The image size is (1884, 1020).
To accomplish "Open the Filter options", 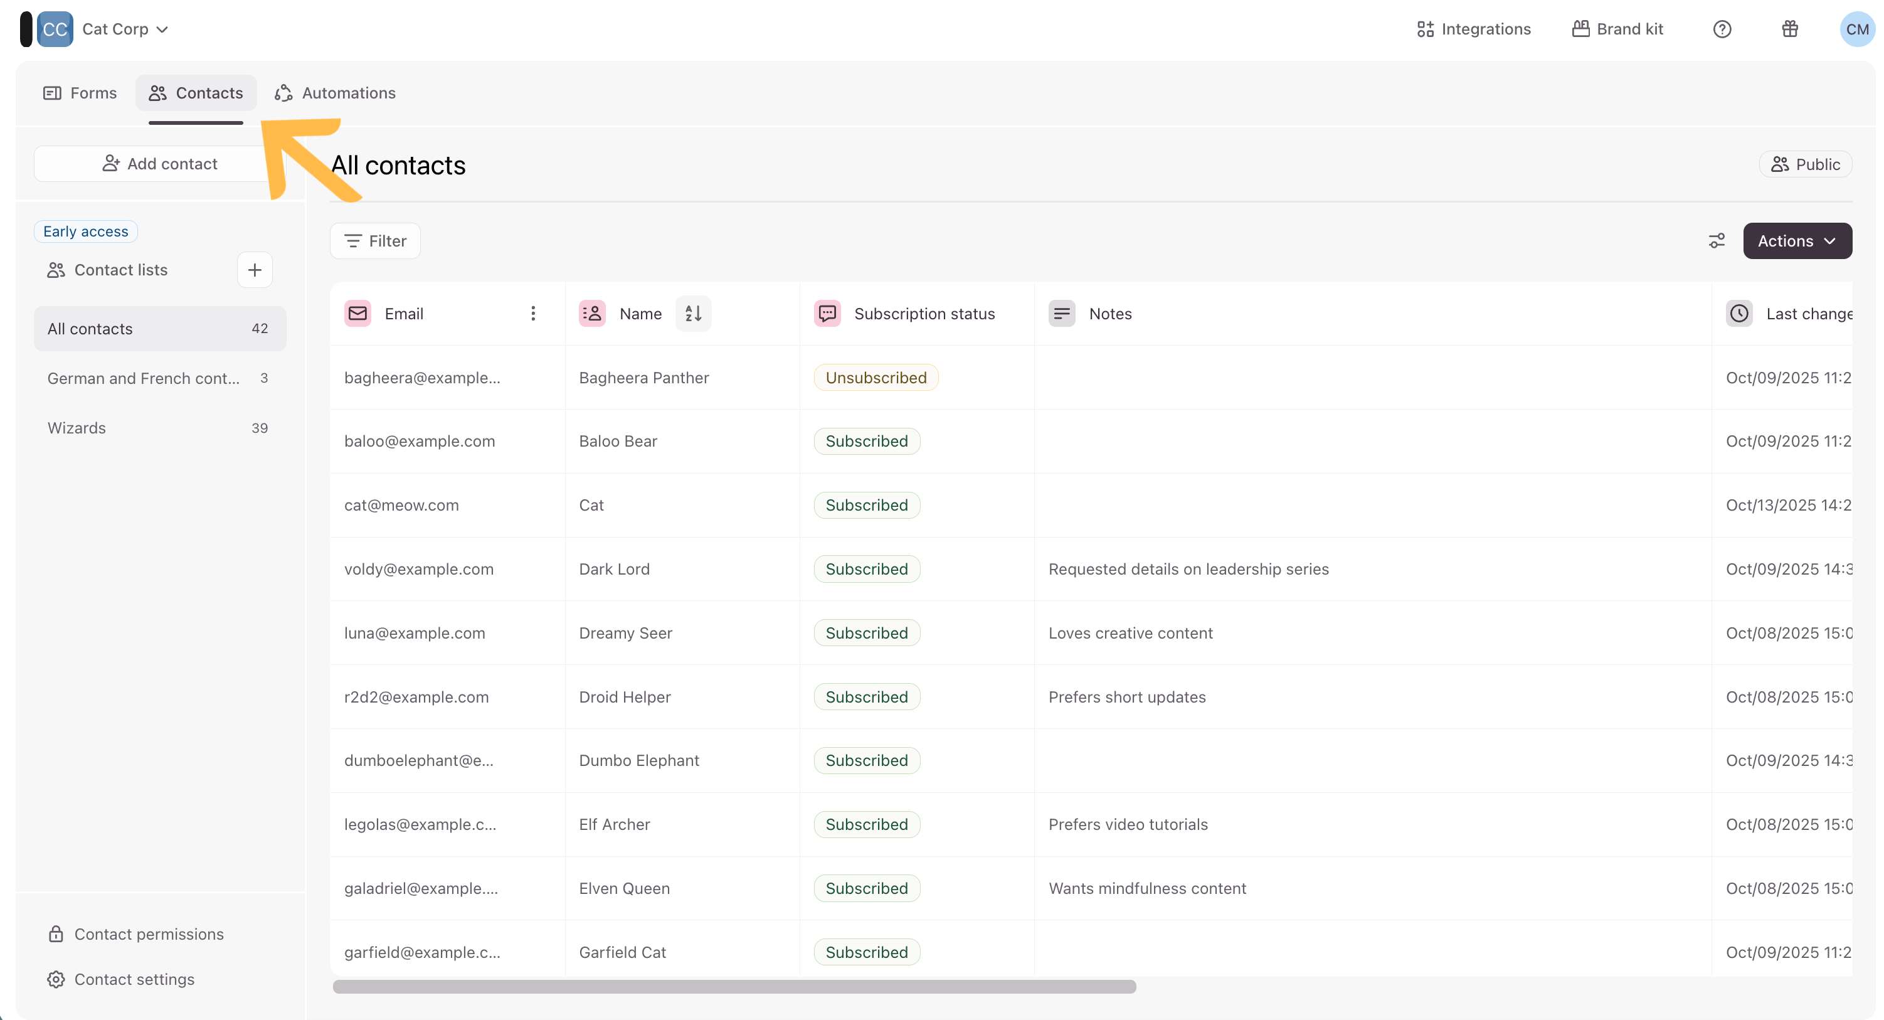I will tap(375, 241).
